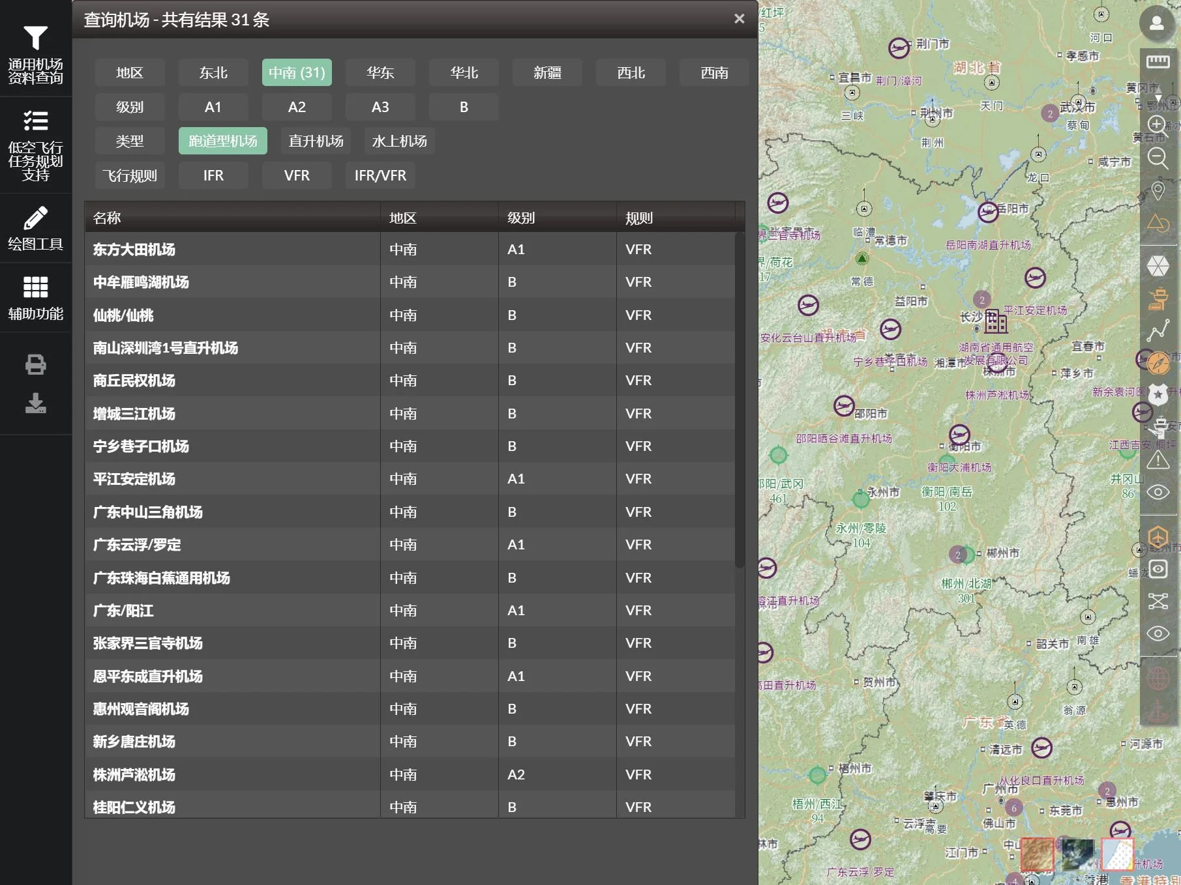The image size is (1181, 885).
Task: Zoom out on the map
Action: point(1158,158)
